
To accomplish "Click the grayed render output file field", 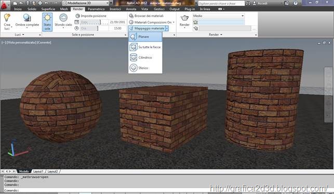I will tap(225, 29).
